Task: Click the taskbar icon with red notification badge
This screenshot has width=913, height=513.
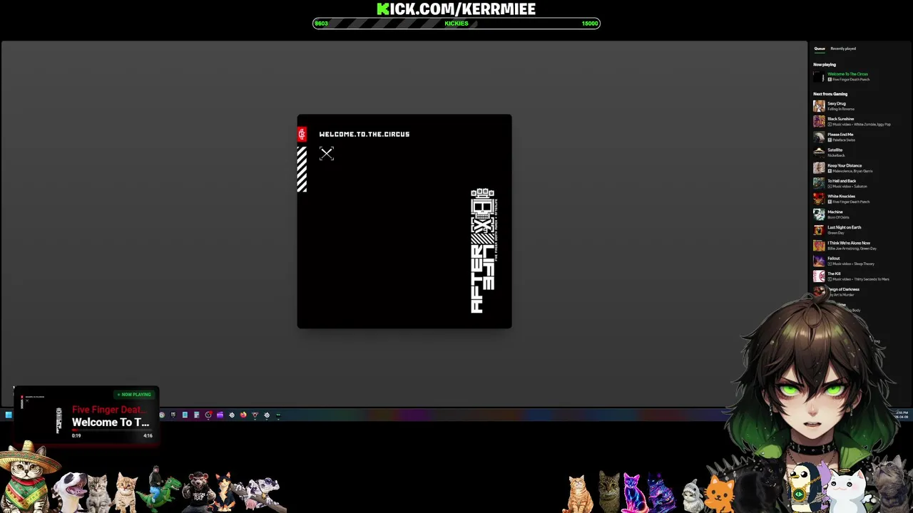Action: pos(208,415)
